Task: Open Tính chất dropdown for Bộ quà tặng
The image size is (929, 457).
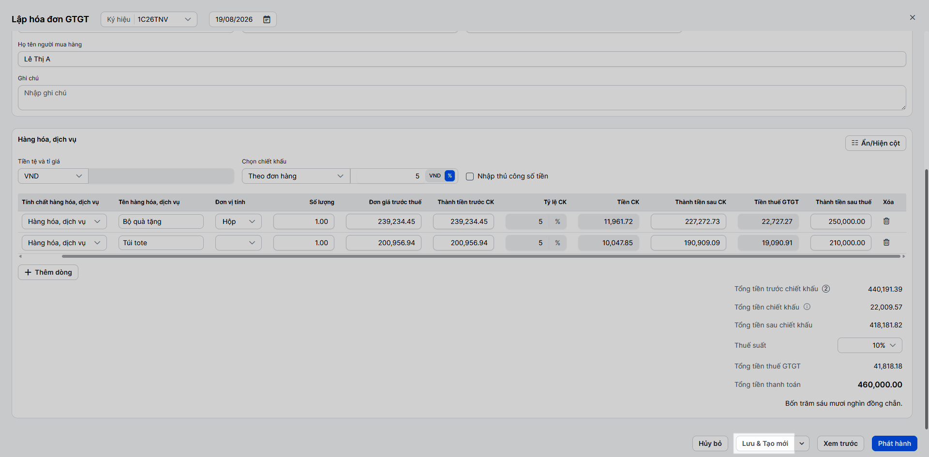Action: pyautogui.click(x=64, y=221)
